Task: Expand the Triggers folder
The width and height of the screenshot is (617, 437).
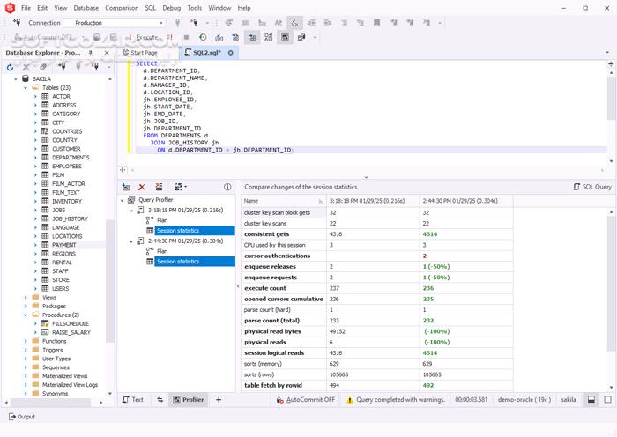Action: [26, 350]
